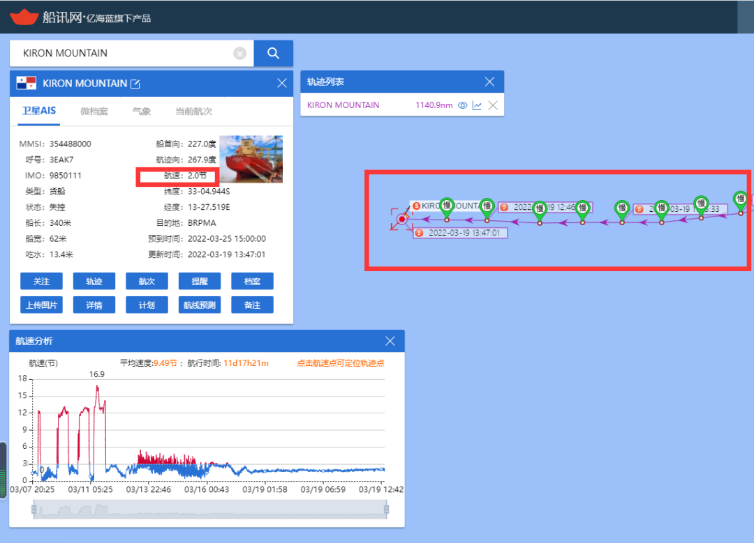Select the 当前航次 tab
754x543 pixels.
193,111
